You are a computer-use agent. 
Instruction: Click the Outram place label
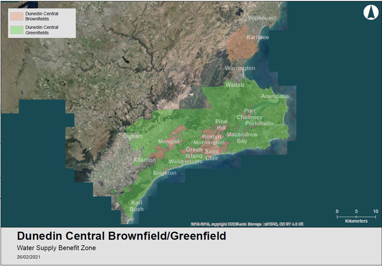click(133, 136)
